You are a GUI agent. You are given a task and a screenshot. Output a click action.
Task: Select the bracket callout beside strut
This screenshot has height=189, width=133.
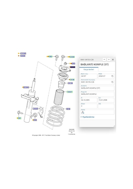point(35,109)
